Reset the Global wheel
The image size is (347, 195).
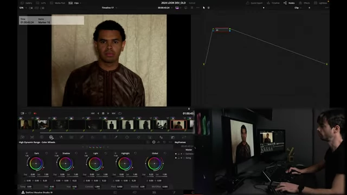(x=165, y=153)
